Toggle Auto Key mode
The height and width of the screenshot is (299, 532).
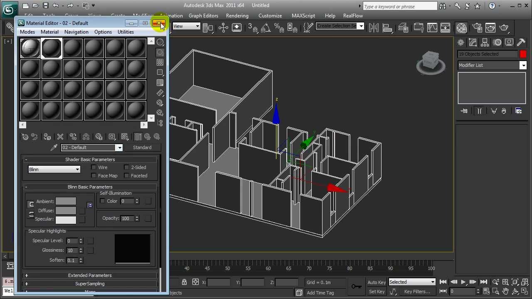pyautogui.click(x=377, y=282)
